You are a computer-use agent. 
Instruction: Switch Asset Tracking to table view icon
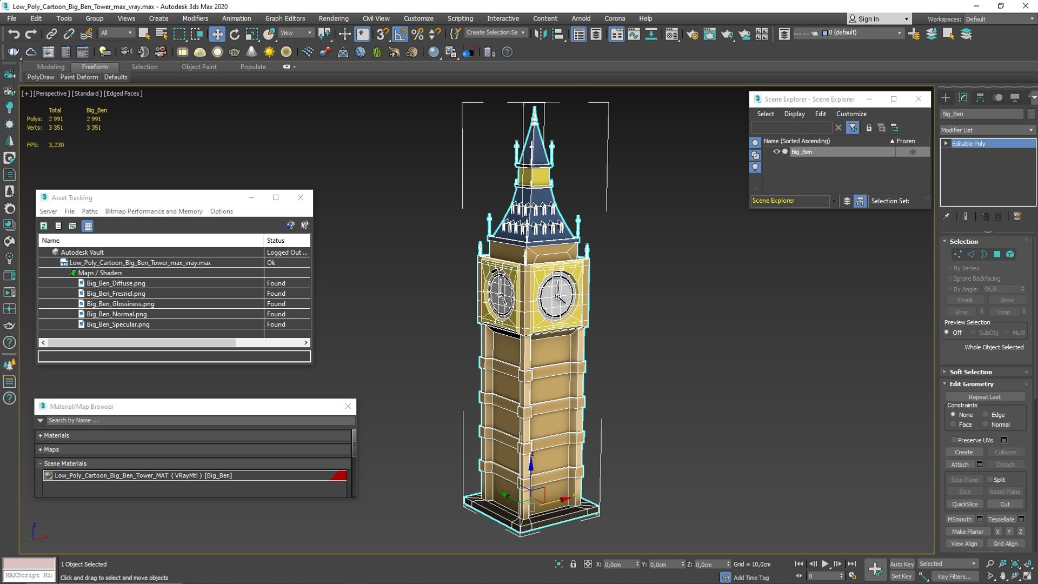[x=88, y=226]
